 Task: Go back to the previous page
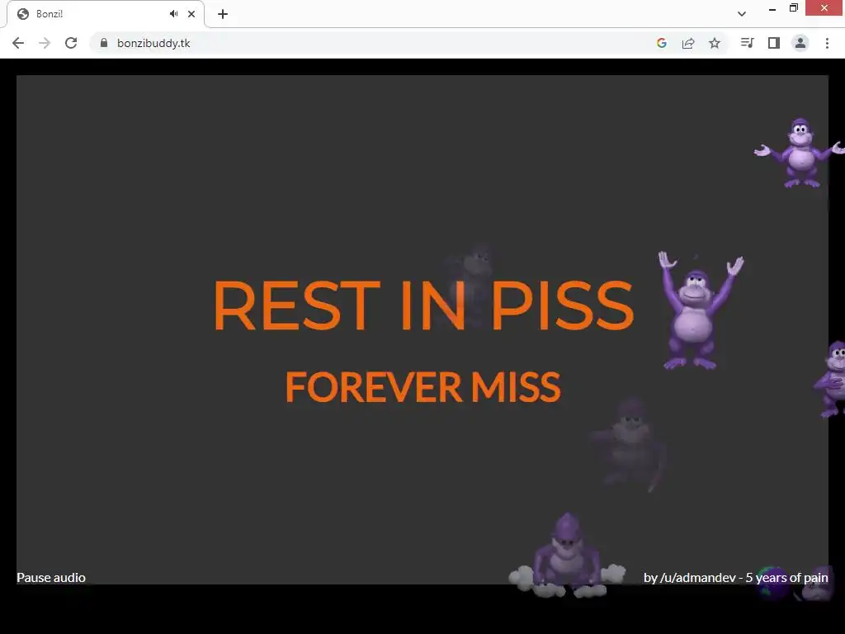click(18, 43)
